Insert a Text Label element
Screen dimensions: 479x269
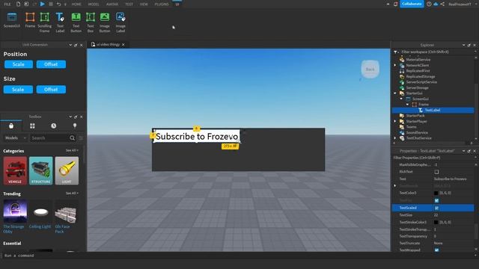[60, 22]
